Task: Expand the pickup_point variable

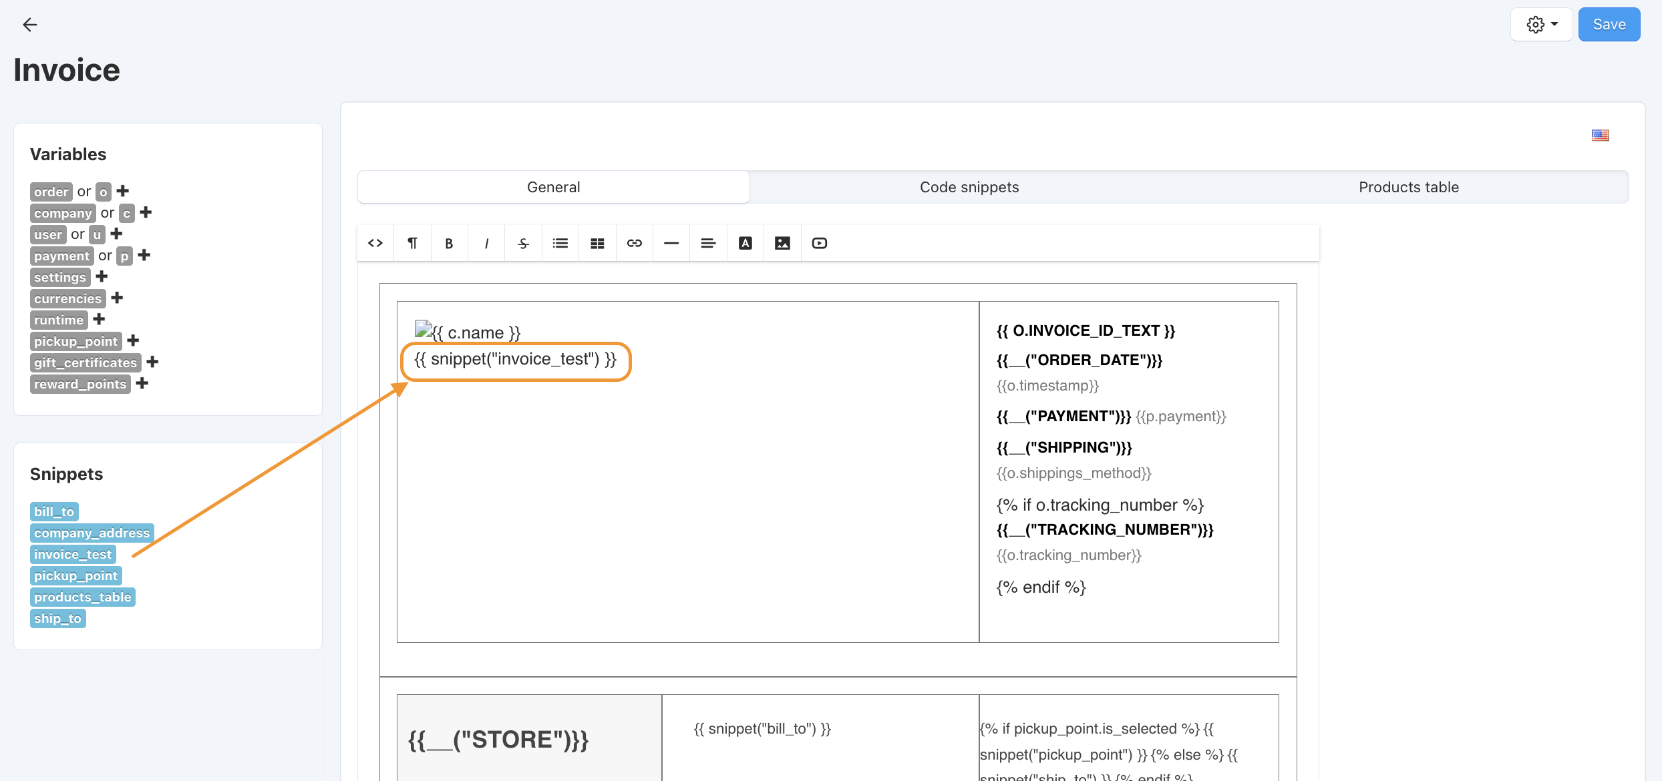Action: pos(133,340)
